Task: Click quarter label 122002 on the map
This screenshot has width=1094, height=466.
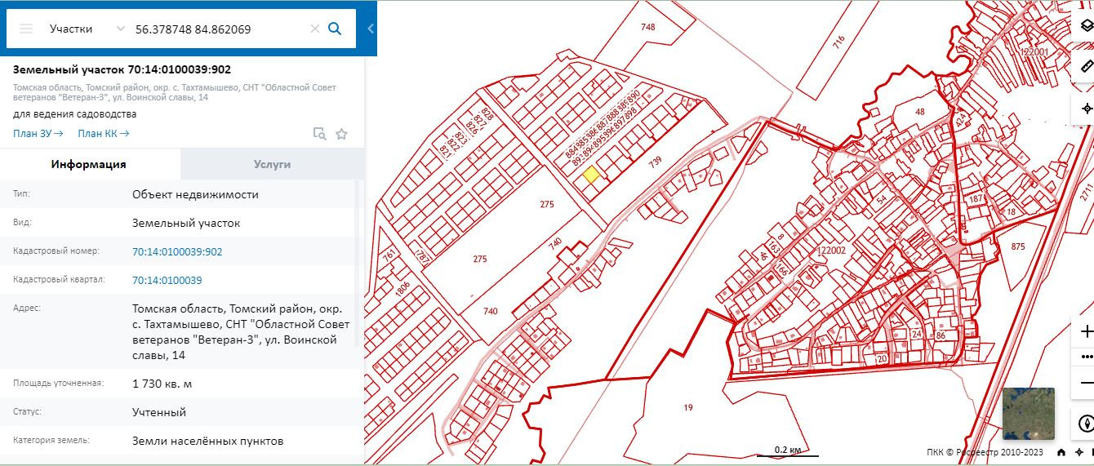Action: [831, 252]
